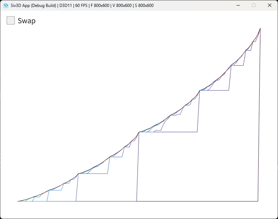Enable the Swap checkbox
Image resolution: width=278 pixels, height=219 pixels.
(x=11, y=20)
